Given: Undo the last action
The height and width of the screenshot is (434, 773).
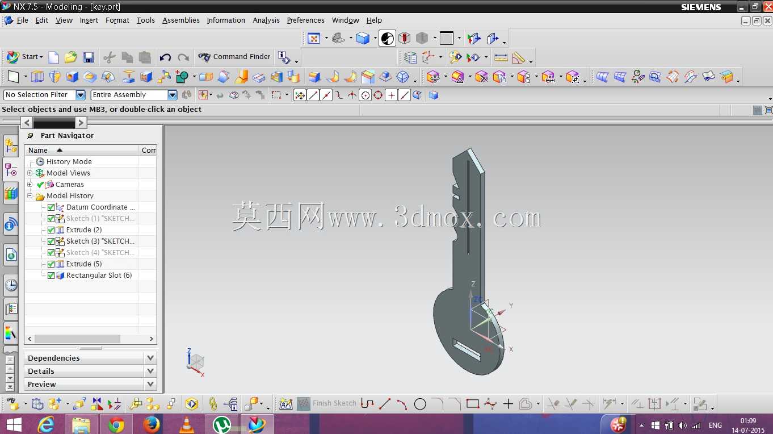Looking at the screenshot, I should pyautogui.click(x=165, y=57).
